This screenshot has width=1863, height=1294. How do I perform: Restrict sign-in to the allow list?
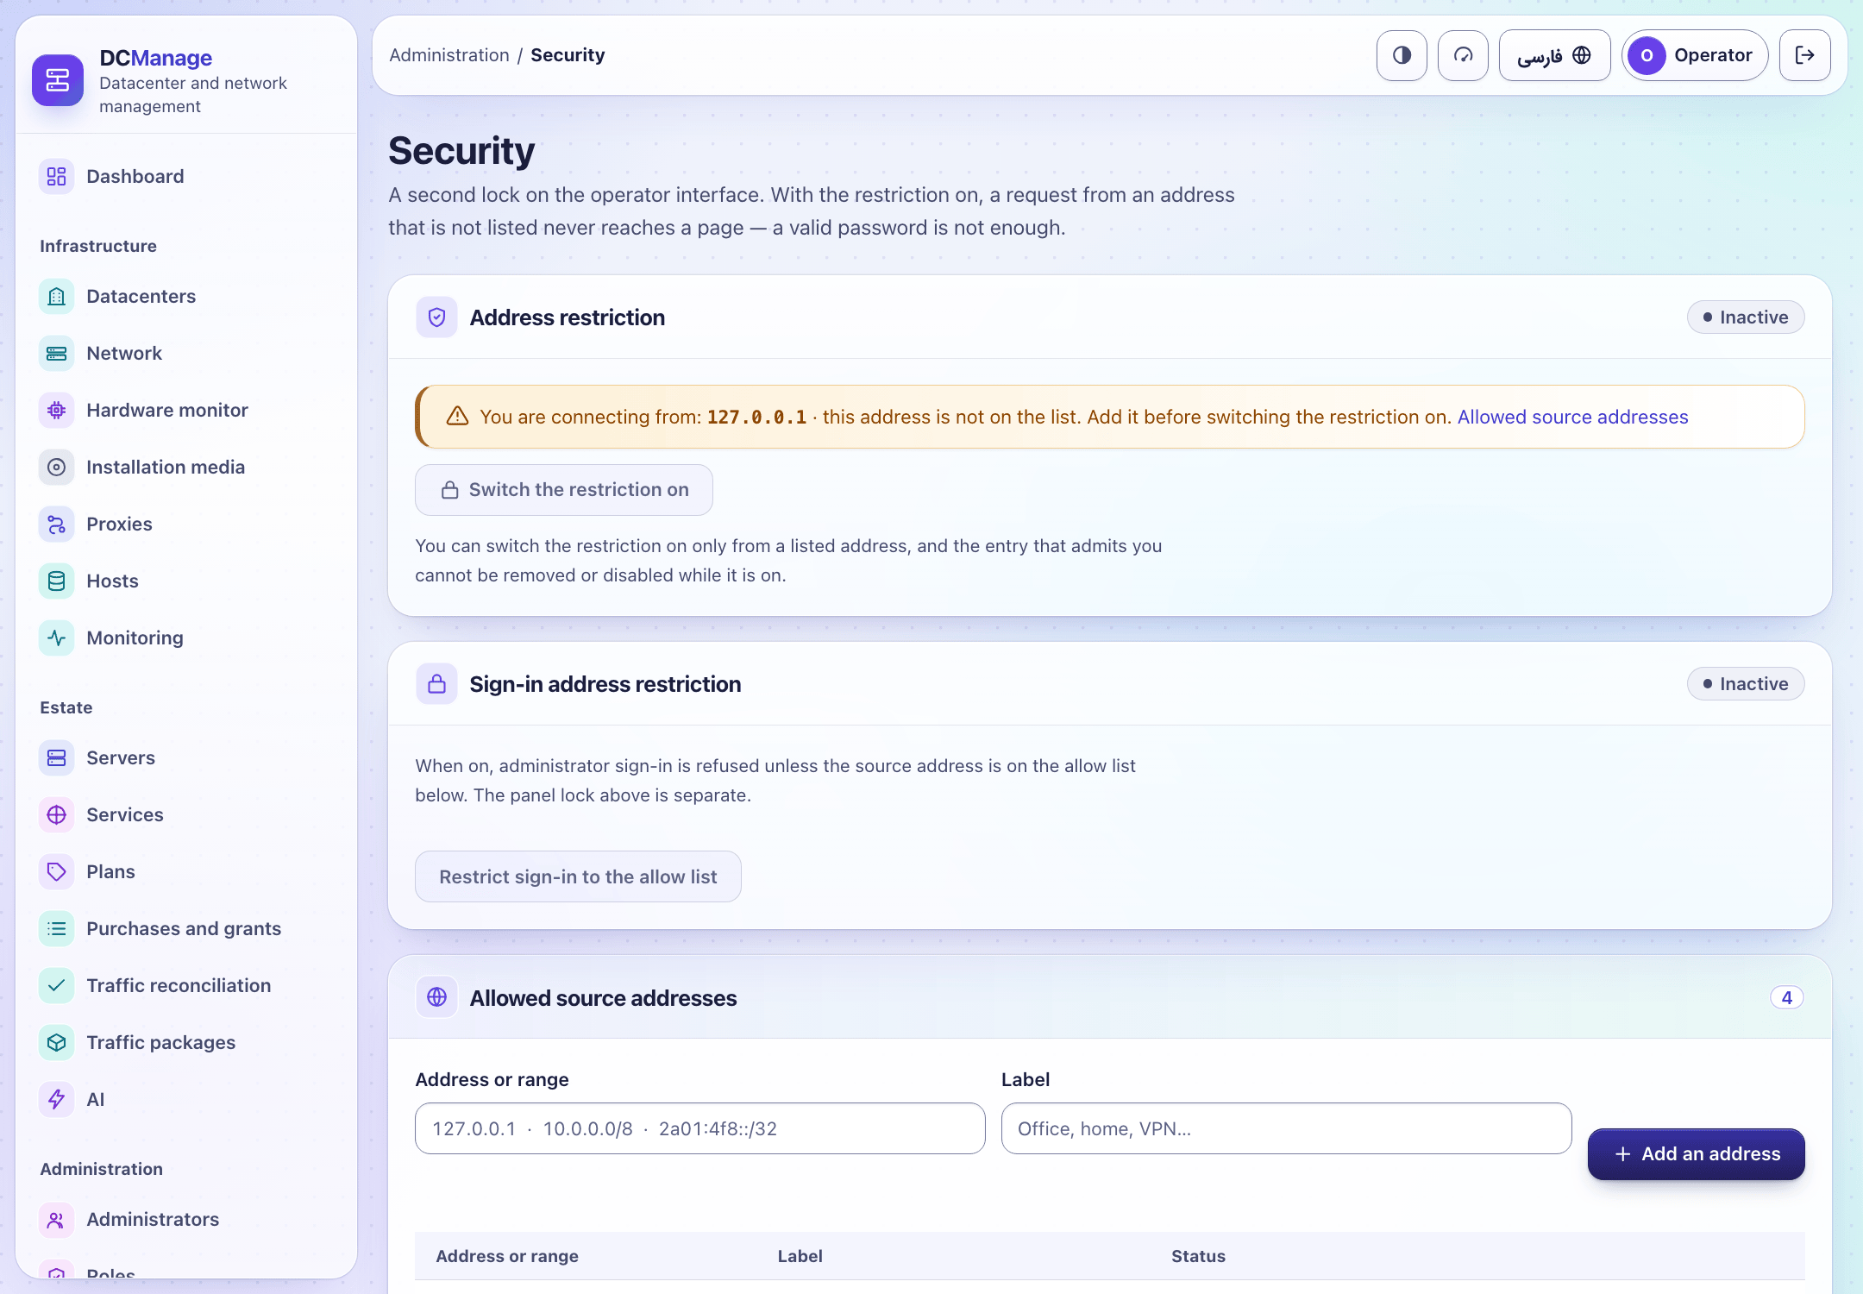(x=578, y=876)
